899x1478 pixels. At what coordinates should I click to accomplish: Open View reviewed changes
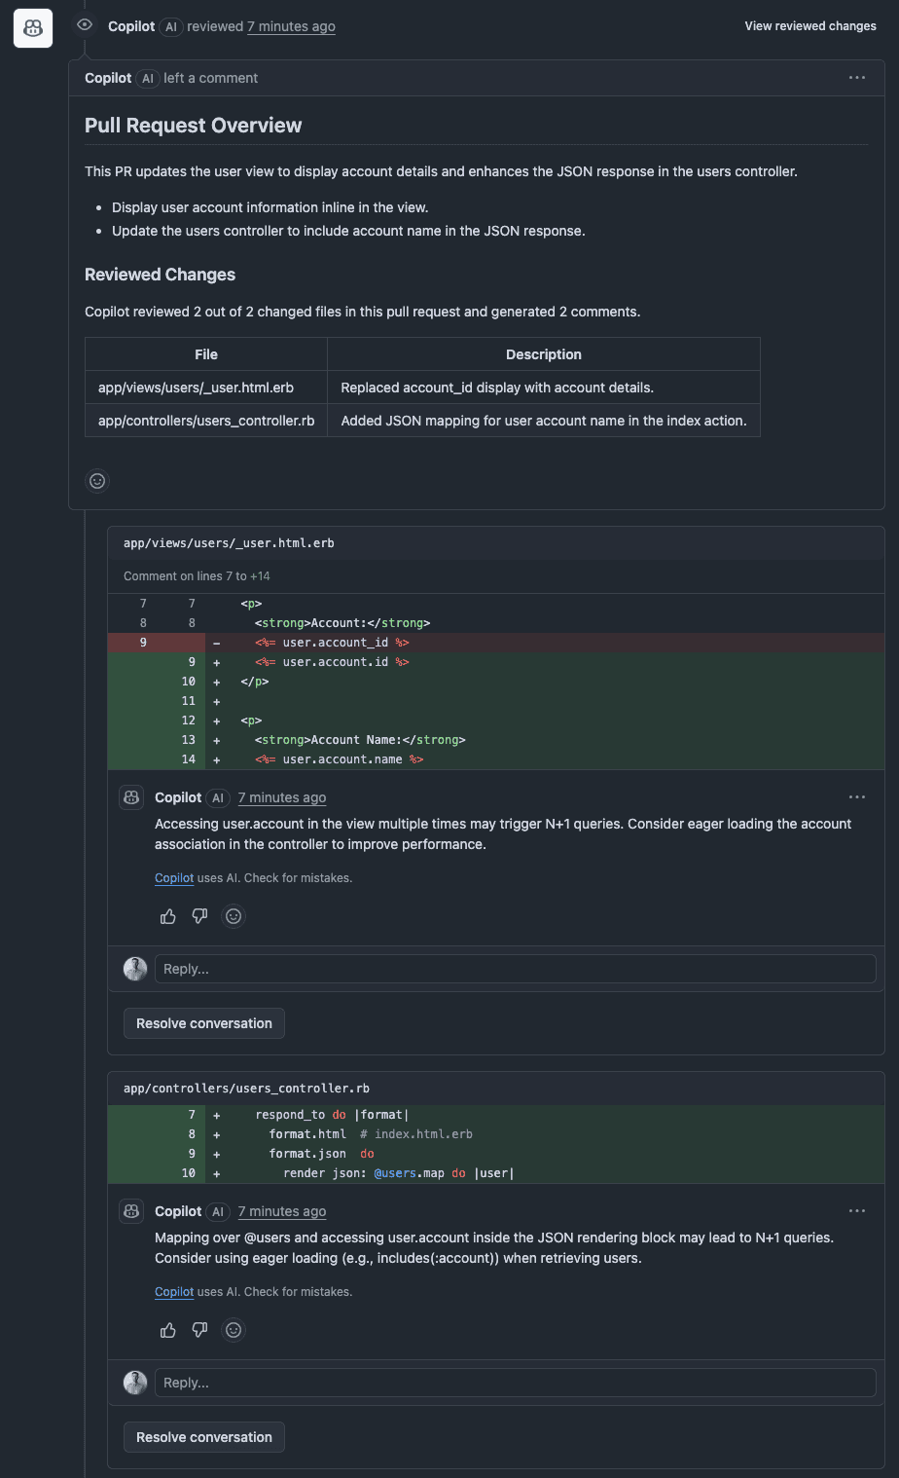(x=810, y=26)
